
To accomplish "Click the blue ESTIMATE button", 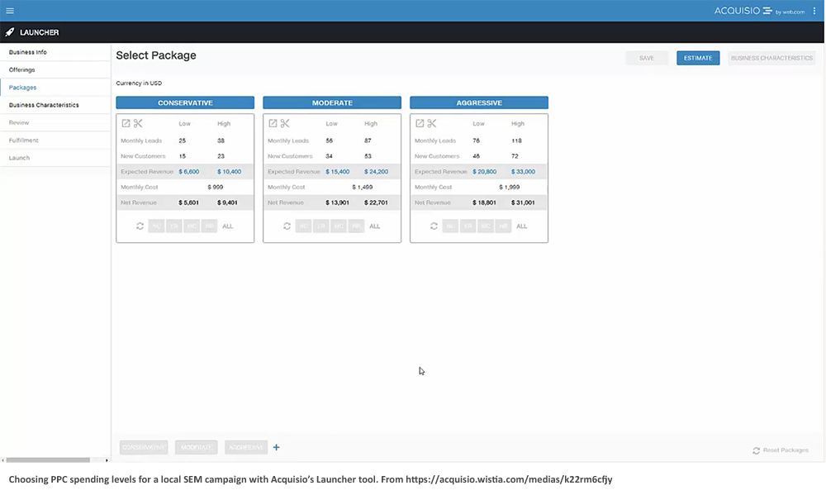I will click(698, 58).
